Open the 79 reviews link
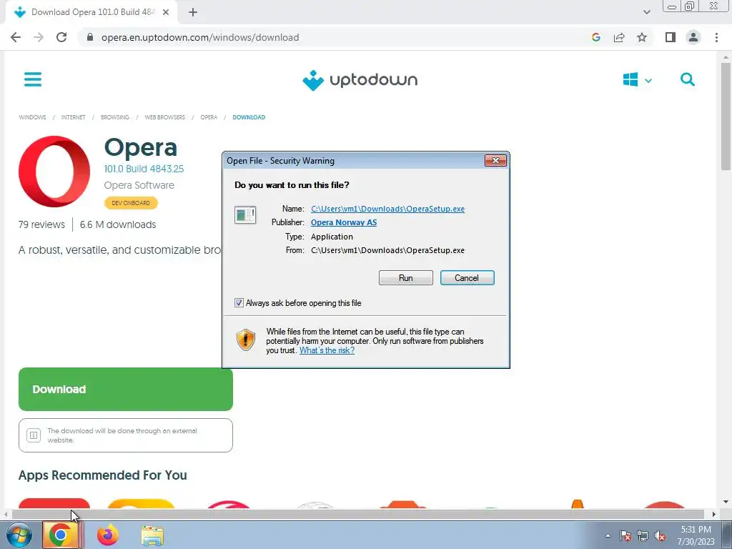This screenshot has height=549, width=732. click(41, 224)
